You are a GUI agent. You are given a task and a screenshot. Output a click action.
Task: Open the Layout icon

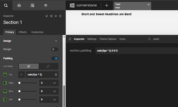click(32, 5)
